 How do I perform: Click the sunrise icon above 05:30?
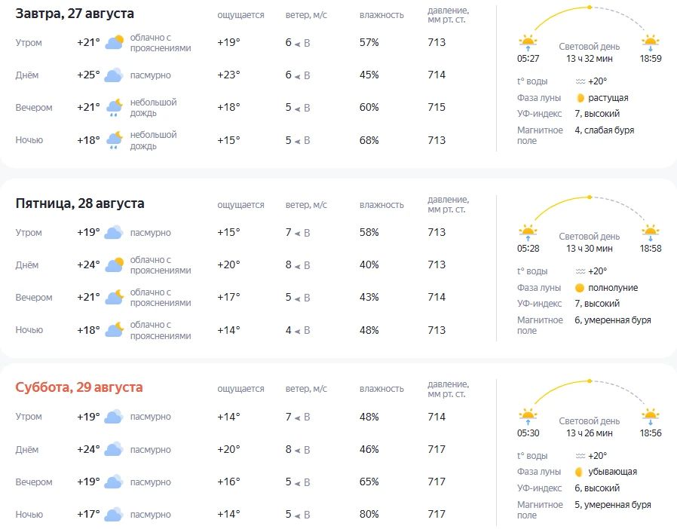point(528,417)
